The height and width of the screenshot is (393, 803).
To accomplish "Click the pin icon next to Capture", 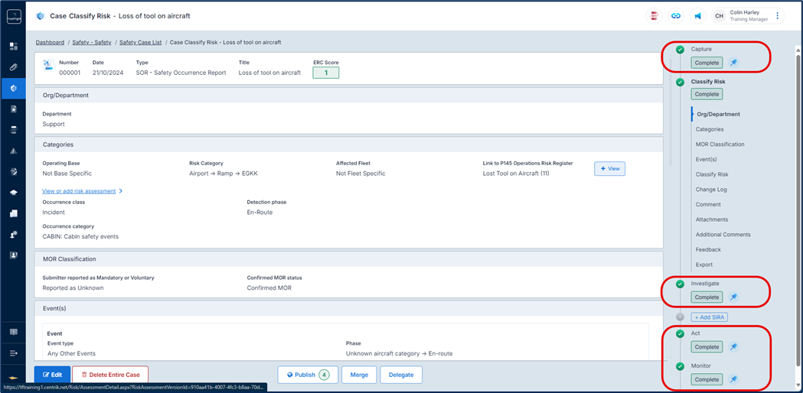I will pos(733,63).
